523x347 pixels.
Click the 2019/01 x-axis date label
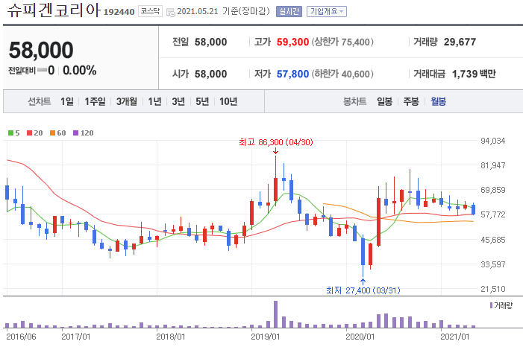coord(265,337)
